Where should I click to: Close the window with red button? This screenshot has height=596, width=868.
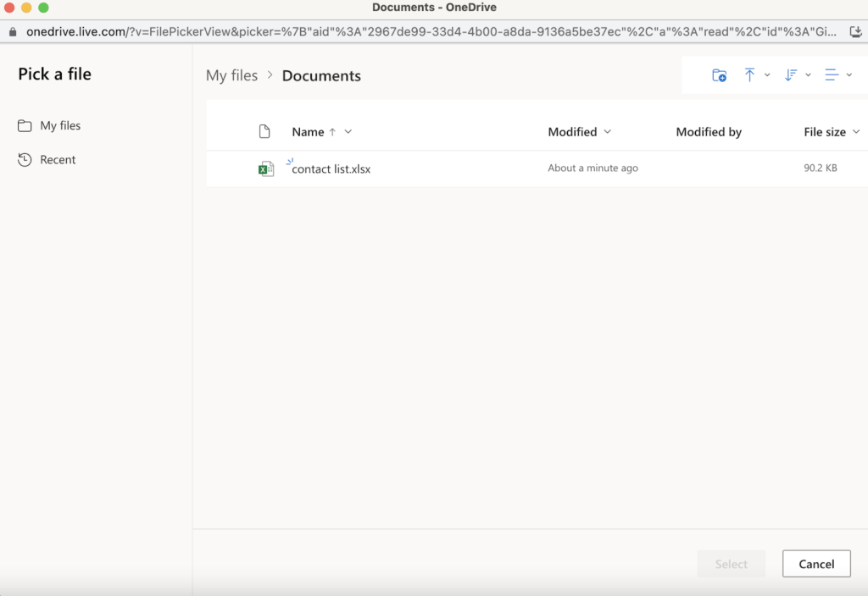click(8, 7)
